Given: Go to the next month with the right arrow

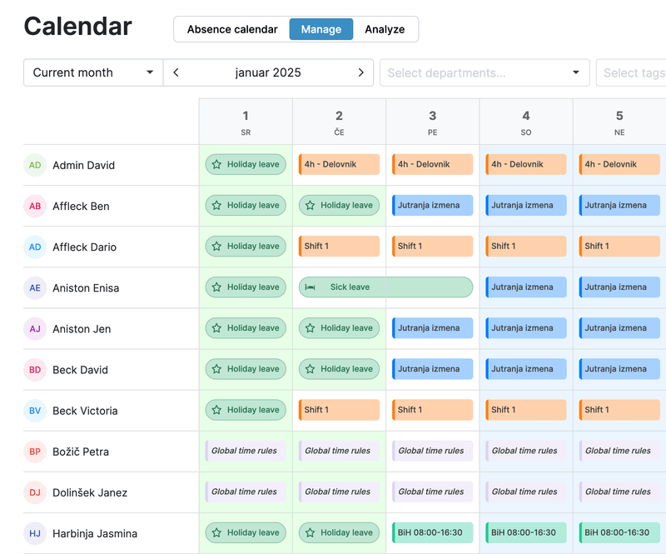Looking at the screenshot, I should pos(361,72).
